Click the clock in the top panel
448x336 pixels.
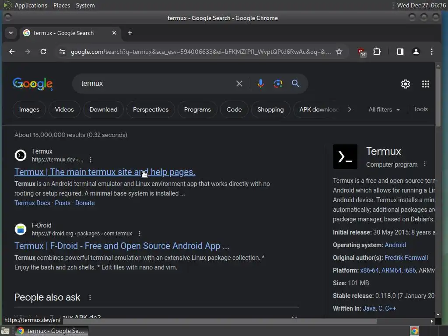click(421, 5)
